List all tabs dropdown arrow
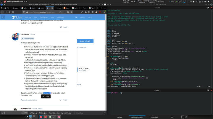 pyautogui.click(x=105, y=8)
